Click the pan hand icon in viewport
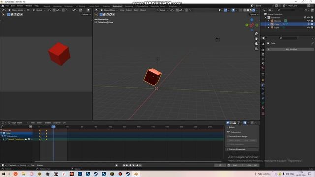 [x=256, y=39]
